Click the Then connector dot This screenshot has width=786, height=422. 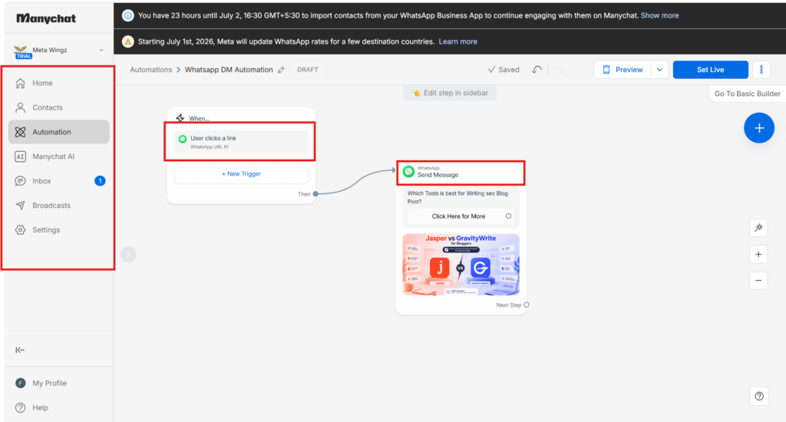click(315, 194)
